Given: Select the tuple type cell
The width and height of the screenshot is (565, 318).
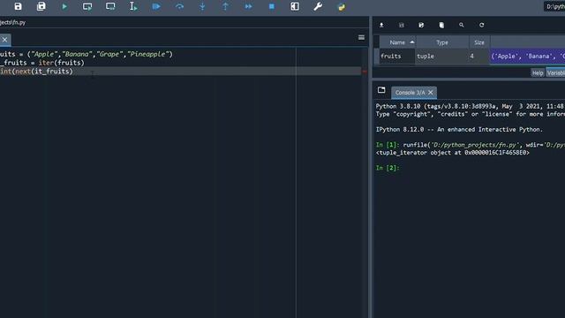Looking at the screenshot, I should 441,57.
